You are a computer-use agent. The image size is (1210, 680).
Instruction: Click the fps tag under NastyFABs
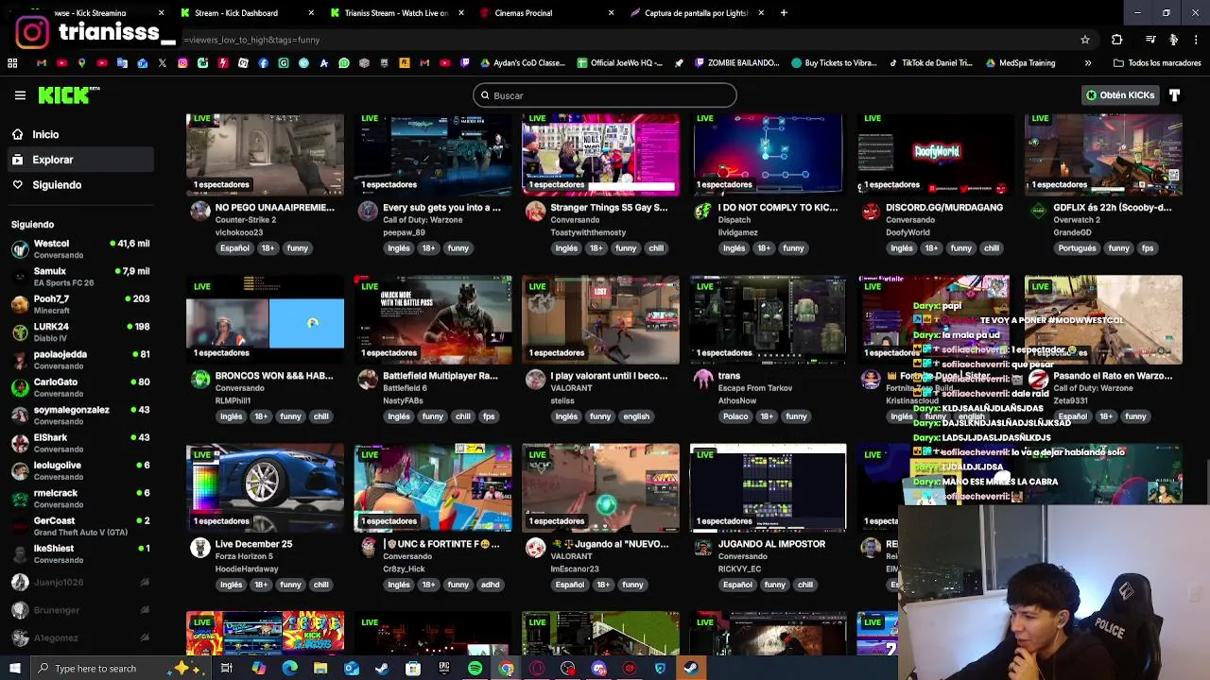[x=489, y=416]
